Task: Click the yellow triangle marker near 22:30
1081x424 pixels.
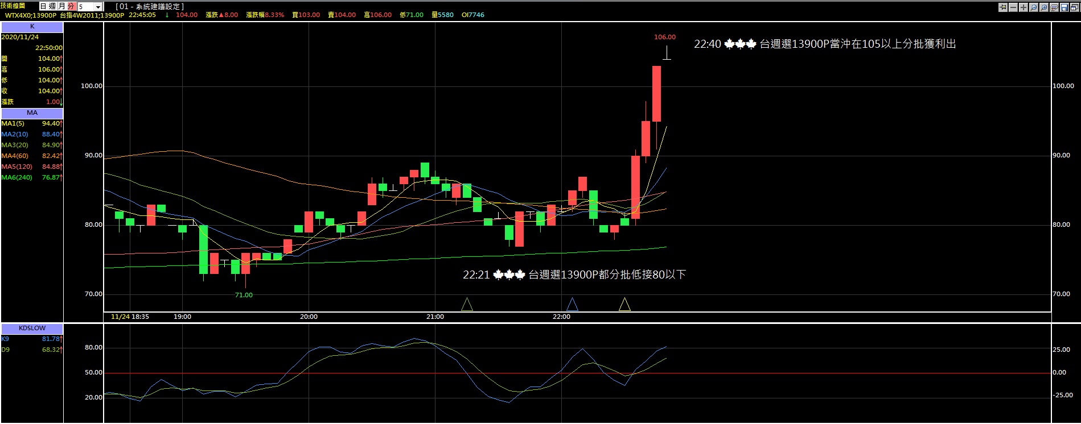Action: point(624,305)
